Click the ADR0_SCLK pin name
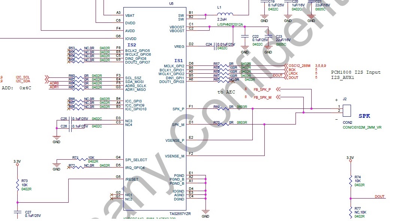This screenshot has width=399, height=221. pyautogui.click(x=136, y=86)
